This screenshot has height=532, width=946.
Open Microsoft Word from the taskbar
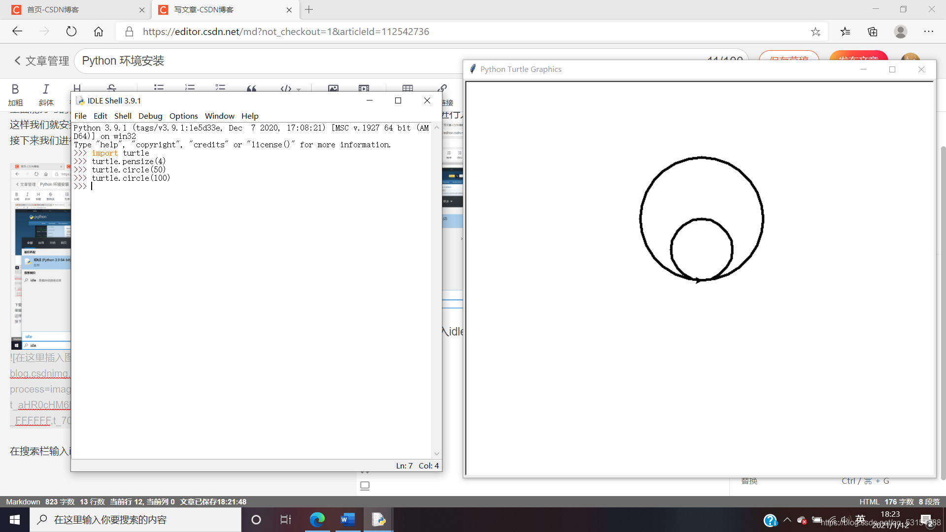(348, 520)
